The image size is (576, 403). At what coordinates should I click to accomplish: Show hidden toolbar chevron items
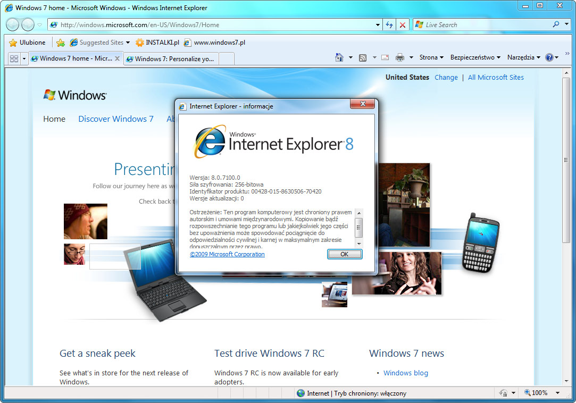pyautogui.click(x=567, y=54)
